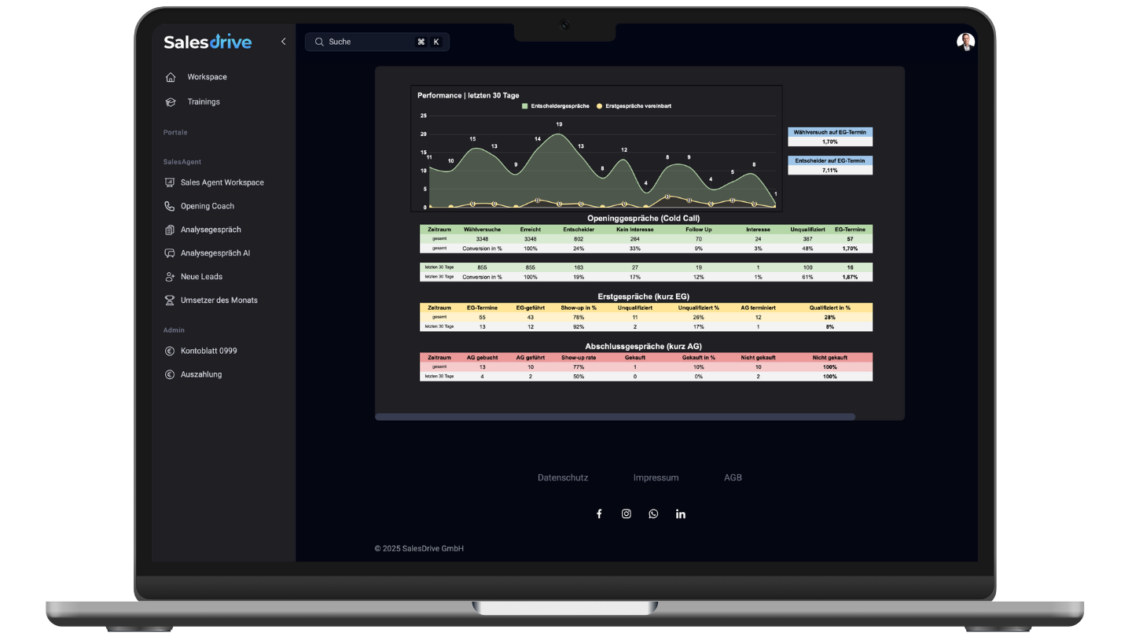Open Sales Agent Workspace menu item
The height and width of the screenshot is (637, 1132).
point(222,182)
